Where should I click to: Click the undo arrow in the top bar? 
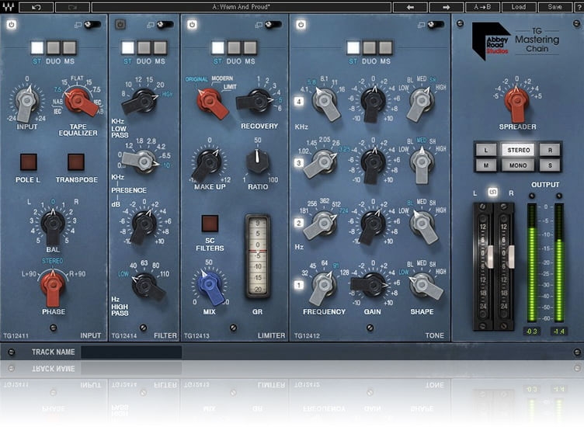[37, 7]
